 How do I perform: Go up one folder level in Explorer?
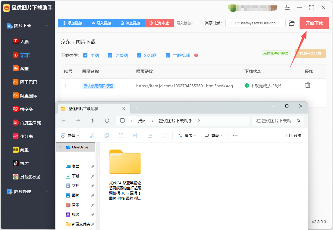[93, 121]
